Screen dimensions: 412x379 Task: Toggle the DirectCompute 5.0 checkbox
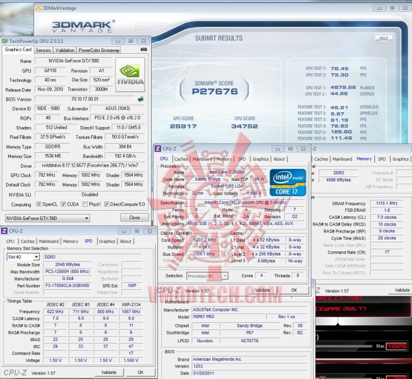[x=106, y=204]
